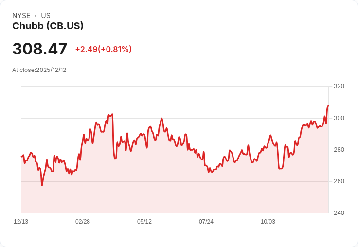Click the 320 price axis label
Viewport: 358px width, 247px height.
pyautogui.click(x=339, y=86)
